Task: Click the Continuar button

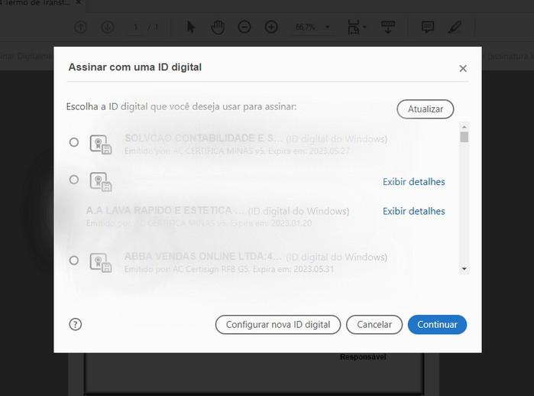Action: [437, 324]
